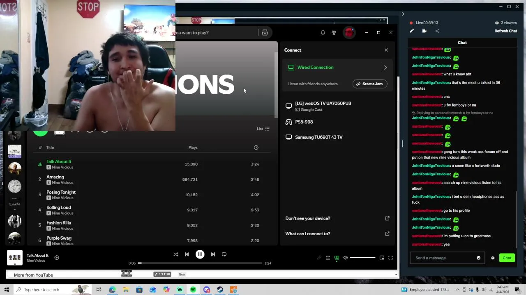Open Nine Vicious artist link in player bar
The height and width of the screenshot is (295, 526).
click(36, 261)
